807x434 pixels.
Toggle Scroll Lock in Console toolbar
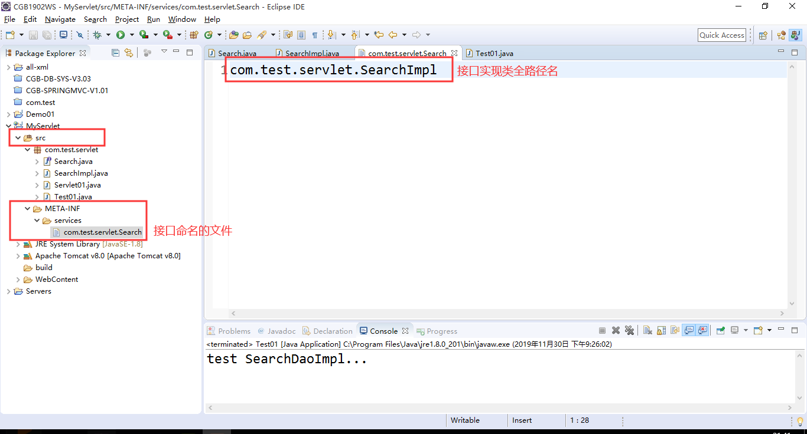pyautogui.click(x=662, y=331)
